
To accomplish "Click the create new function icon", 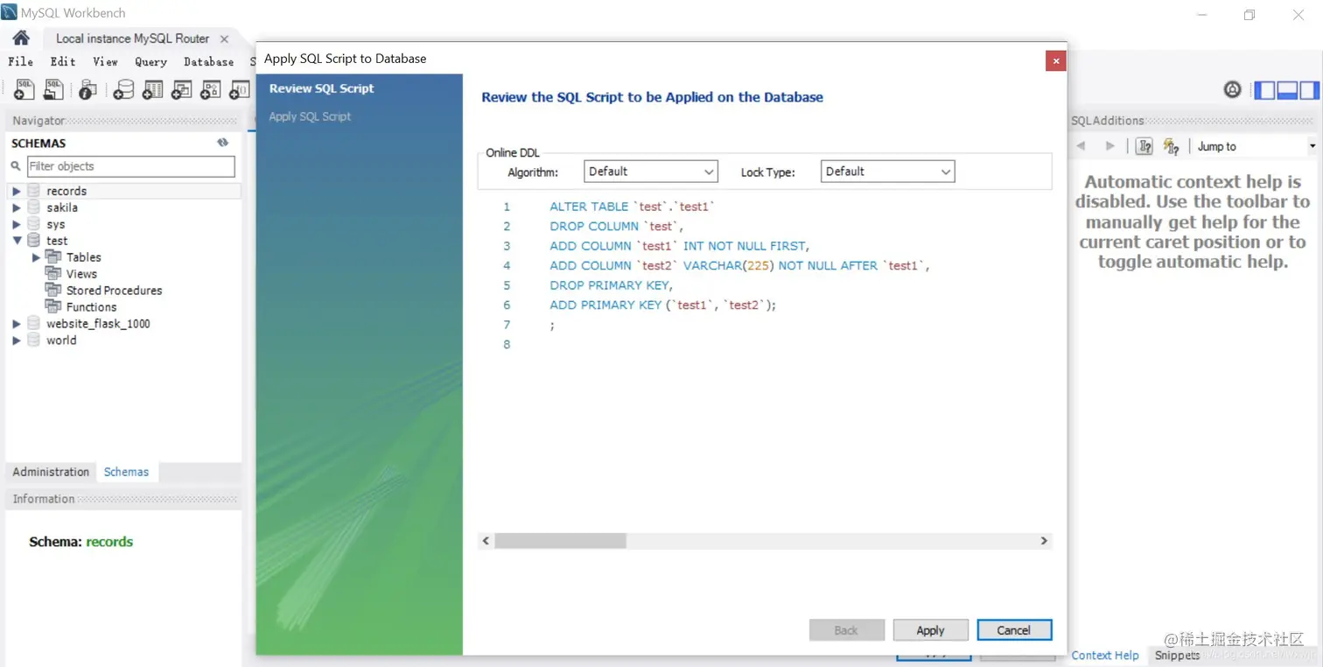I will 239,89.
